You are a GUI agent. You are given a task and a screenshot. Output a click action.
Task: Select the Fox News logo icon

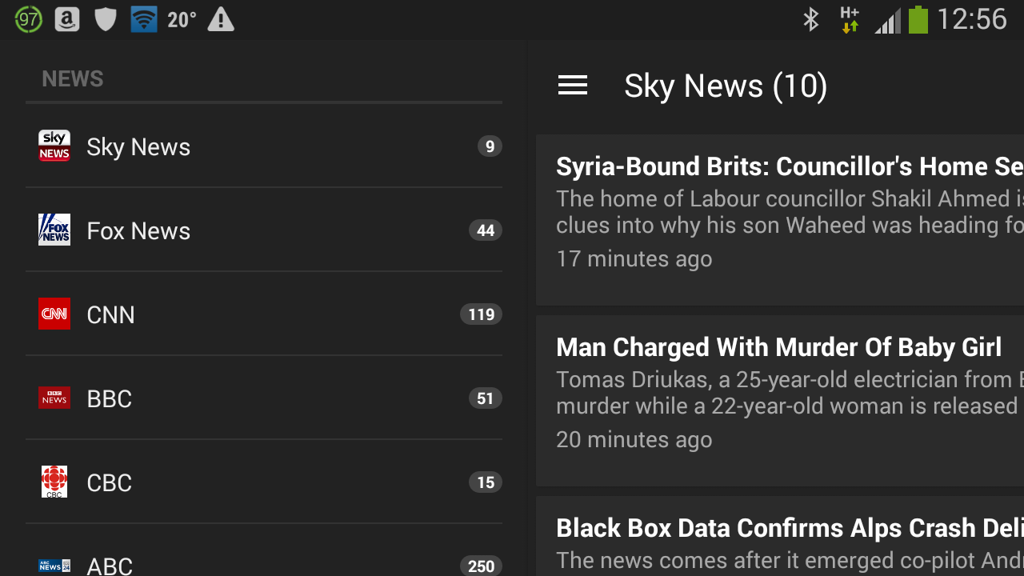coord(54,230)
